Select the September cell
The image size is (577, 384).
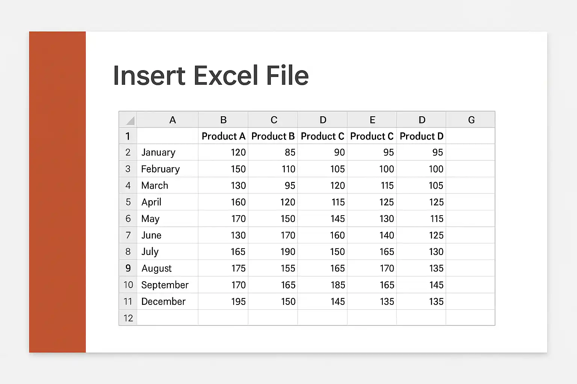168,285
